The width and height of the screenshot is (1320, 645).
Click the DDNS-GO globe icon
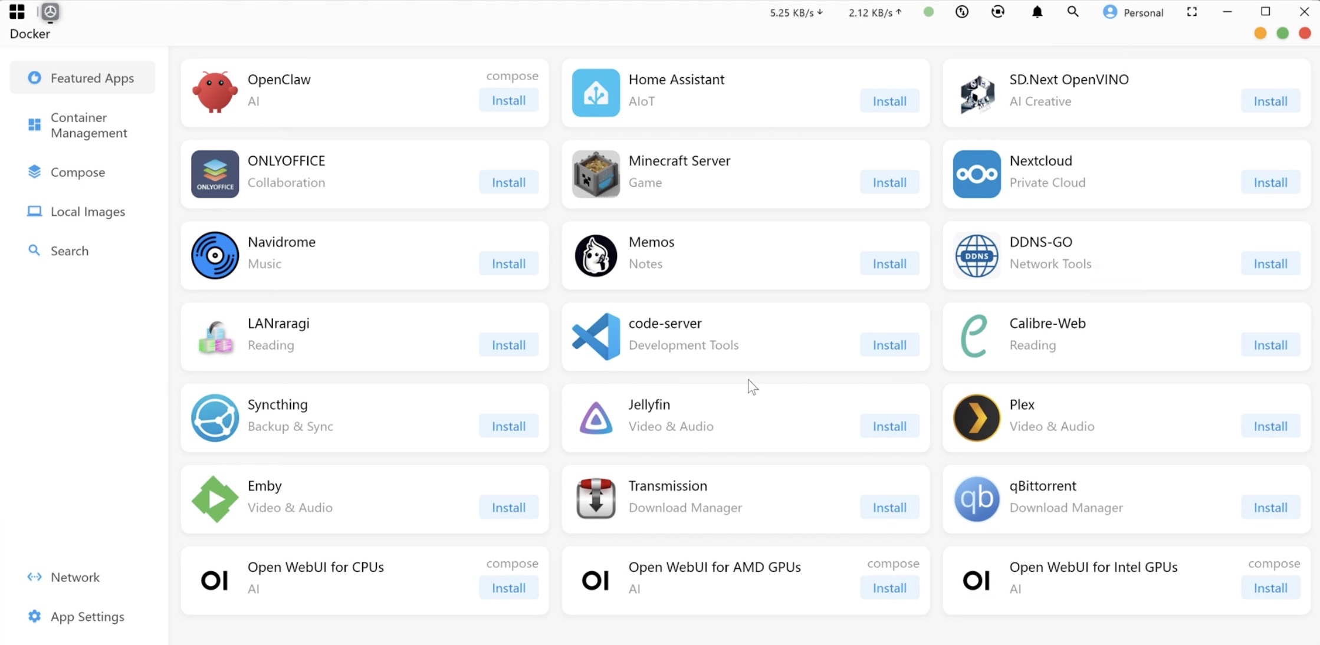coord(977,255)
